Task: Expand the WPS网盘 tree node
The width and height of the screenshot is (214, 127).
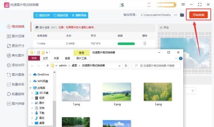Action: click(x=30, y=81)
